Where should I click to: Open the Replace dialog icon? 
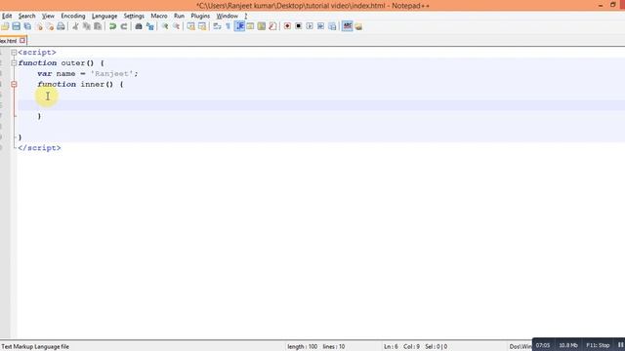pyautogui.click(x=149, y=26)
